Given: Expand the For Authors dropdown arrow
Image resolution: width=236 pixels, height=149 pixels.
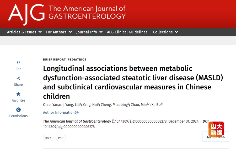Looking at the screenshot, I should 70,32.
